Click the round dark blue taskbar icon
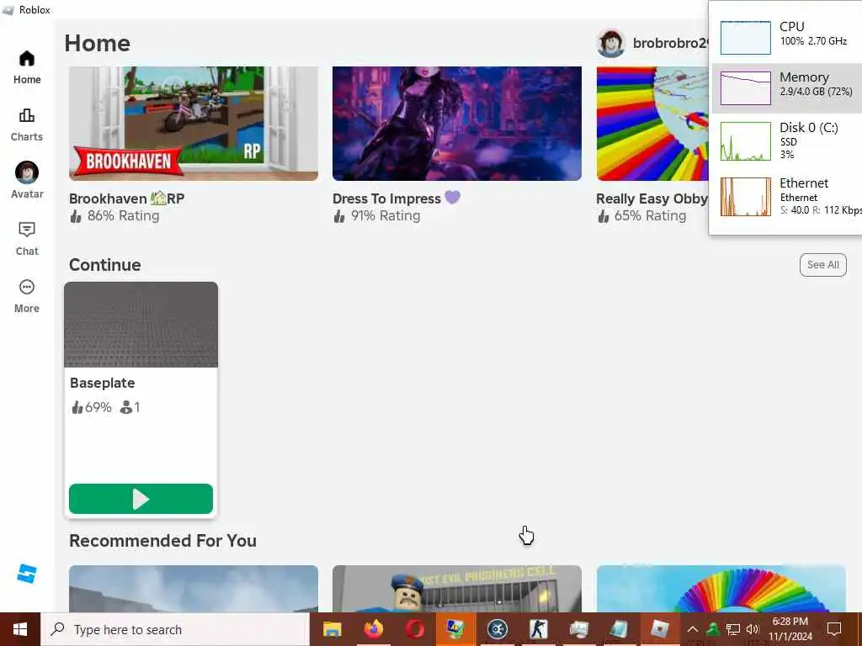Viewport: 862px width, 646px height. click(497, 629)
